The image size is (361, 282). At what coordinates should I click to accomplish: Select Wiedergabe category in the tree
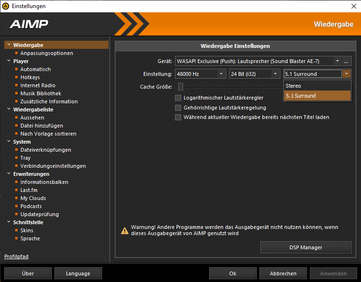[x=56, y=45]
